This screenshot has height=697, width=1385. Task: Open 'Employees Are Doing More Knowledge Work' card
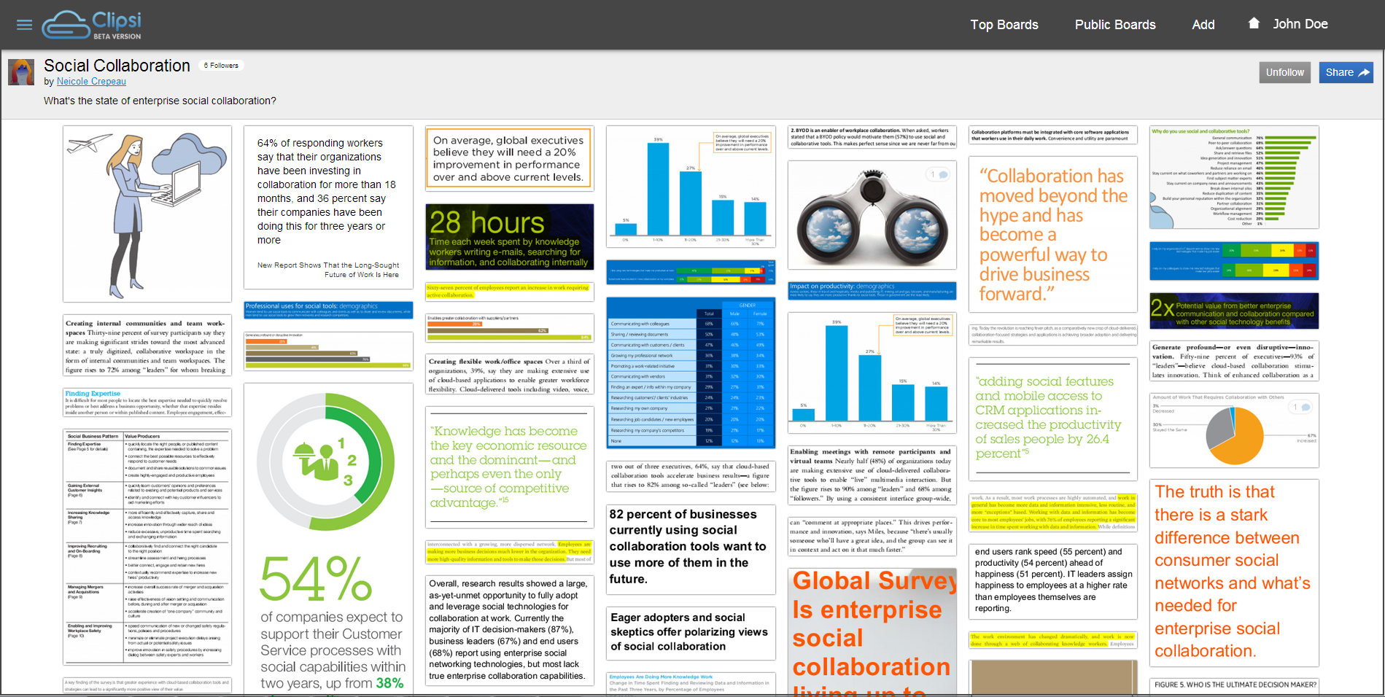[690, 684]
